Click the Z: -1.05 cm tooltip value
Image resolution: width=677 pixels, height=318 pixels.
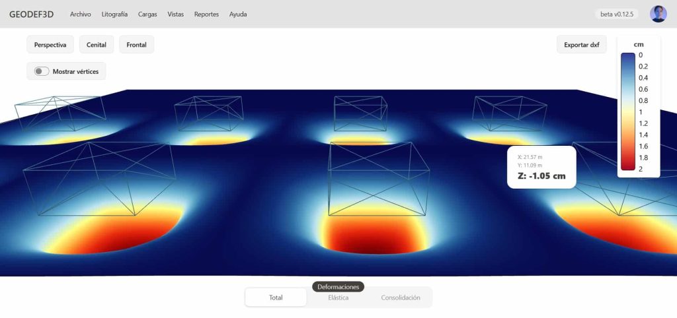(541, 175)
